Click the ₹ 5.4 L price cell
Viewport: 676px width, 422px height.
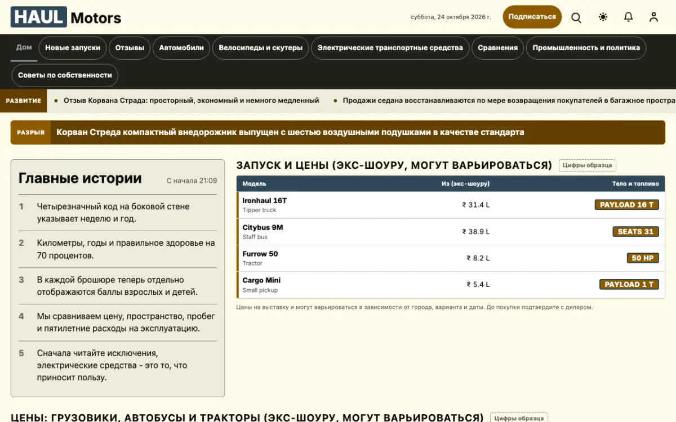click(x=478, y=285)
